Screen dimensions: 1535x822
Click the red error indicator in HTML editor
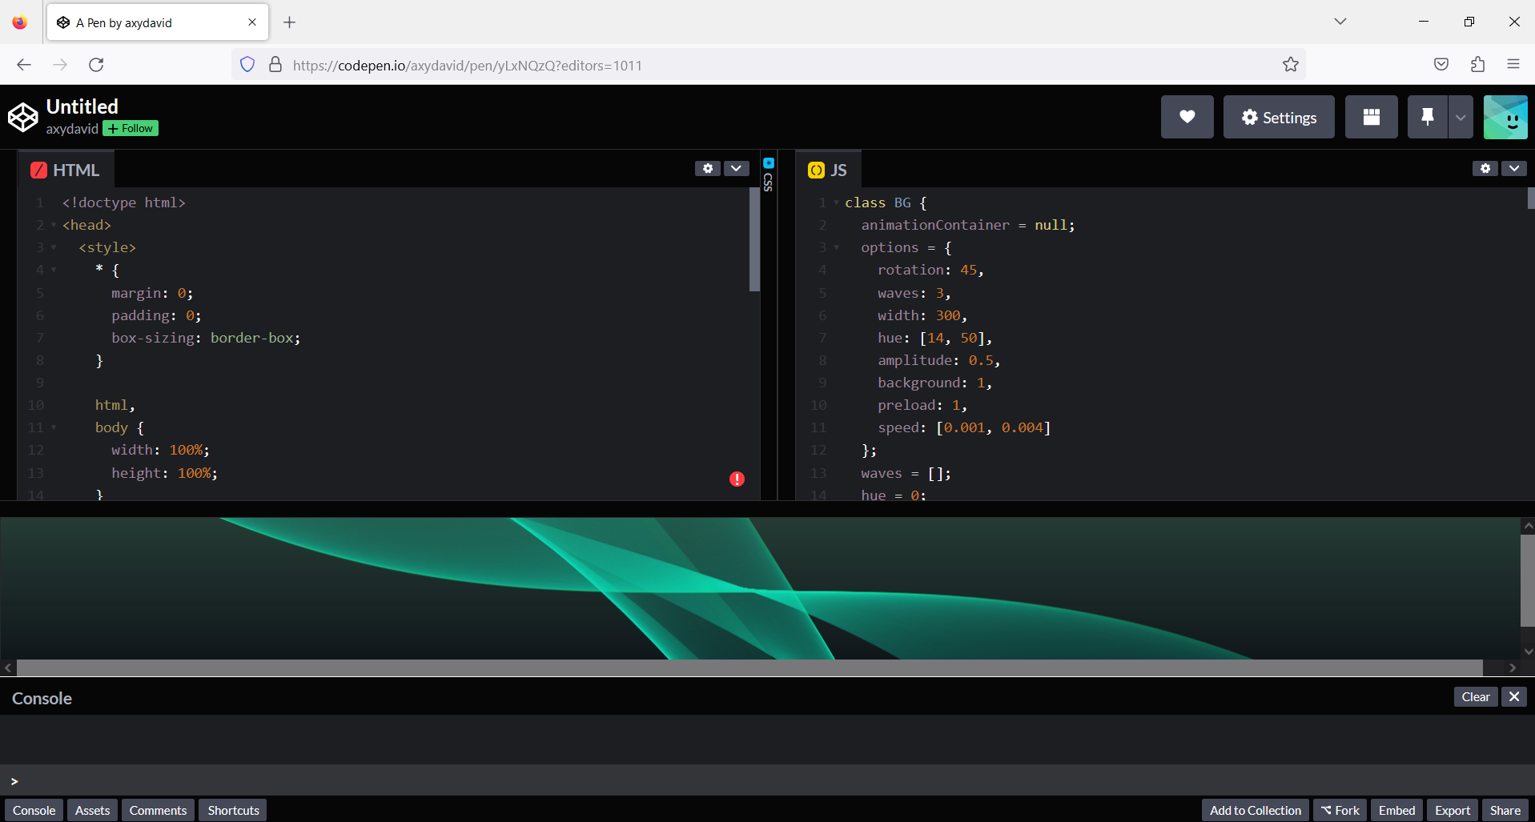point(737,479)
